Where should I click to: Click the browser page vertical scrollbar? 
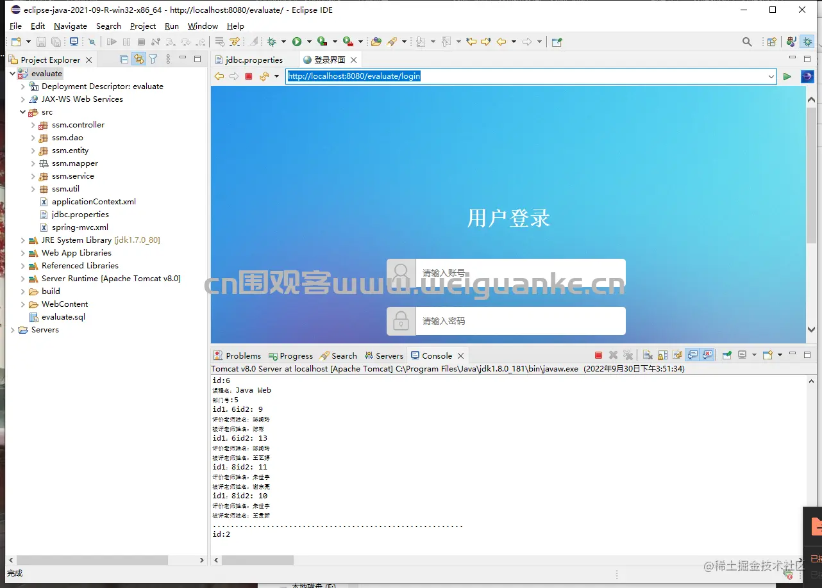811,215
